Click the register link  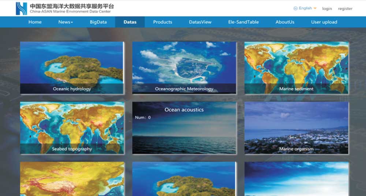[345, 9]
